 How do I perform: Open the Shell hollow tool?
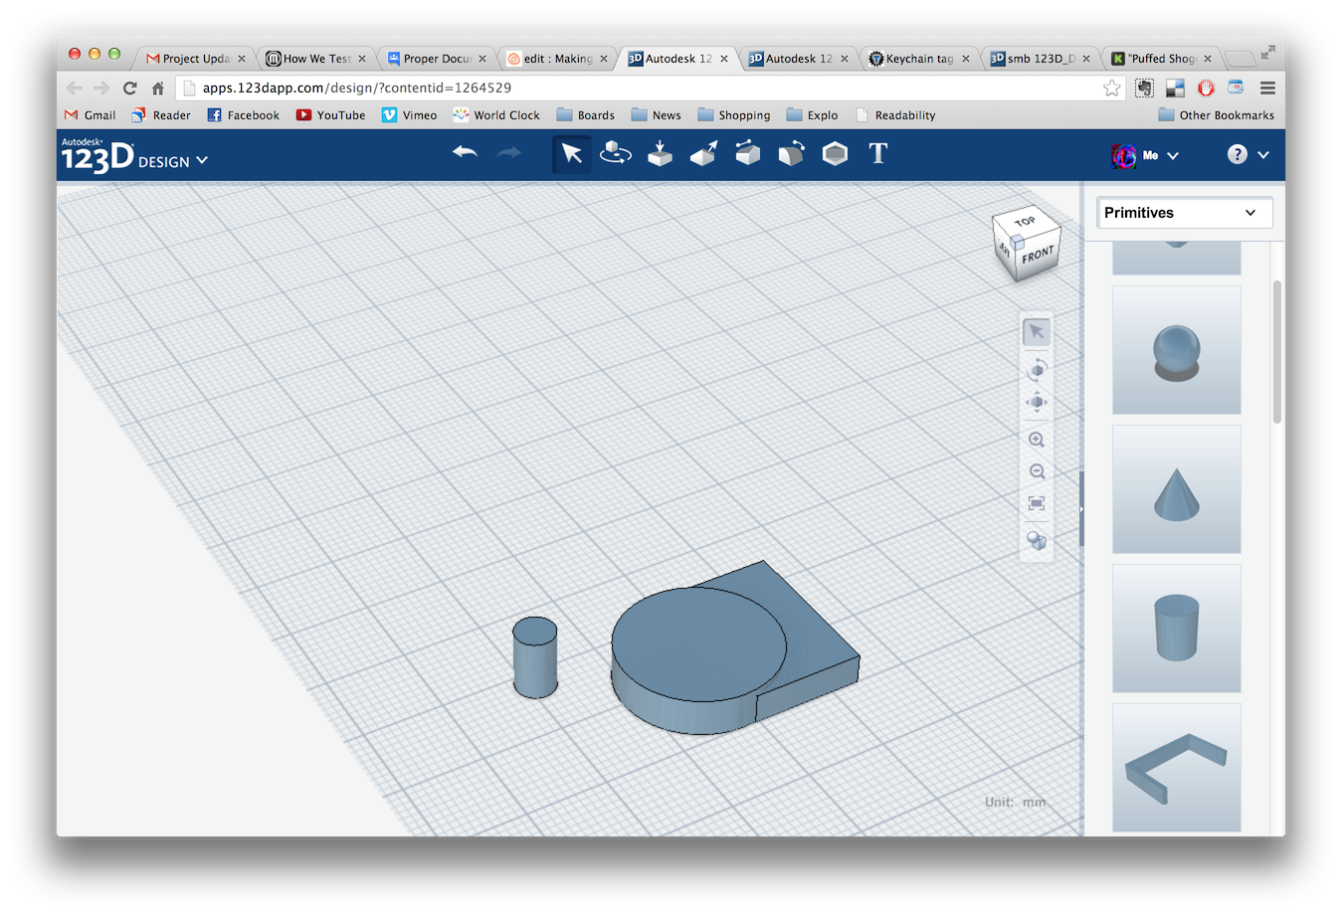point(835,154)
